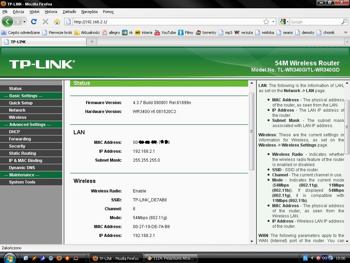Reload the page with the refresh icon
The height and width of the screenshot is (263, 350).
pos(34,22)
